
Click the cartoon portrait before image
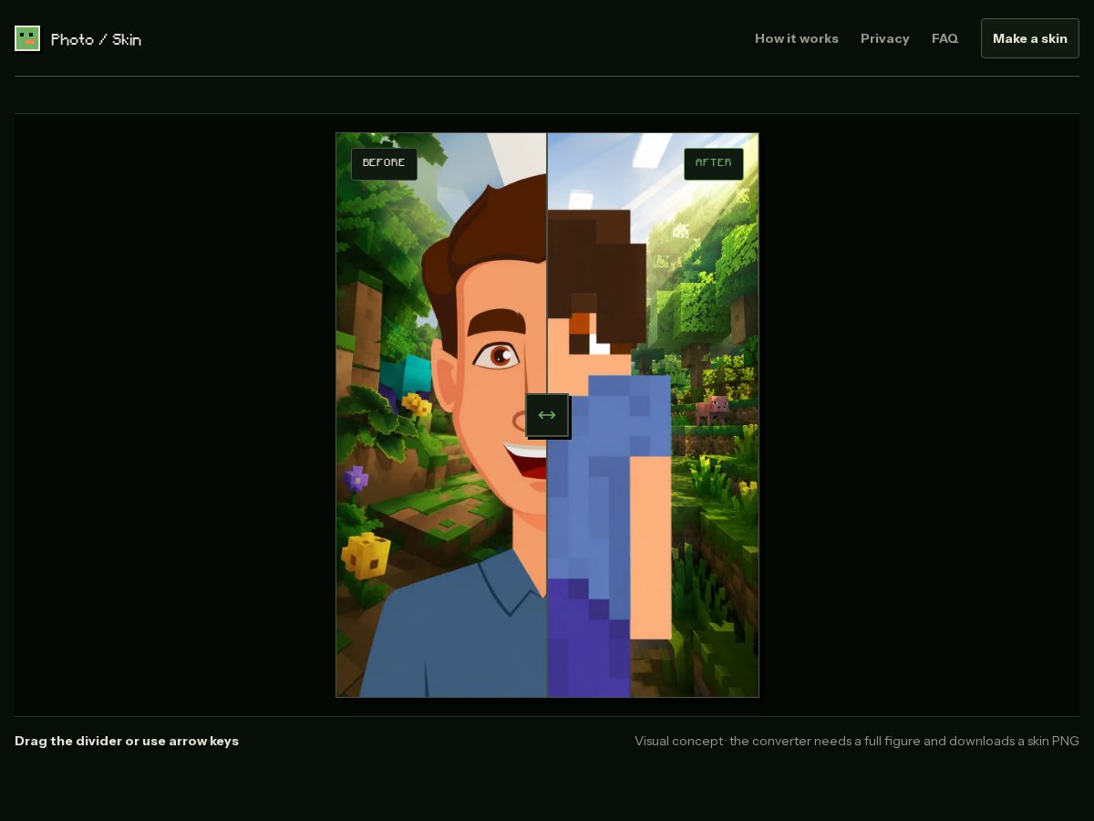[441, 415]
